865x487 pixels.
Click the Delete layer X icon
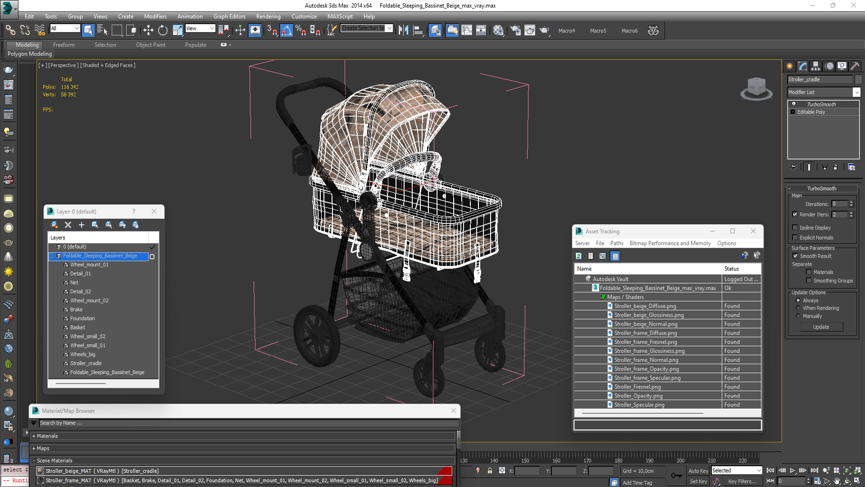point(68,225)
